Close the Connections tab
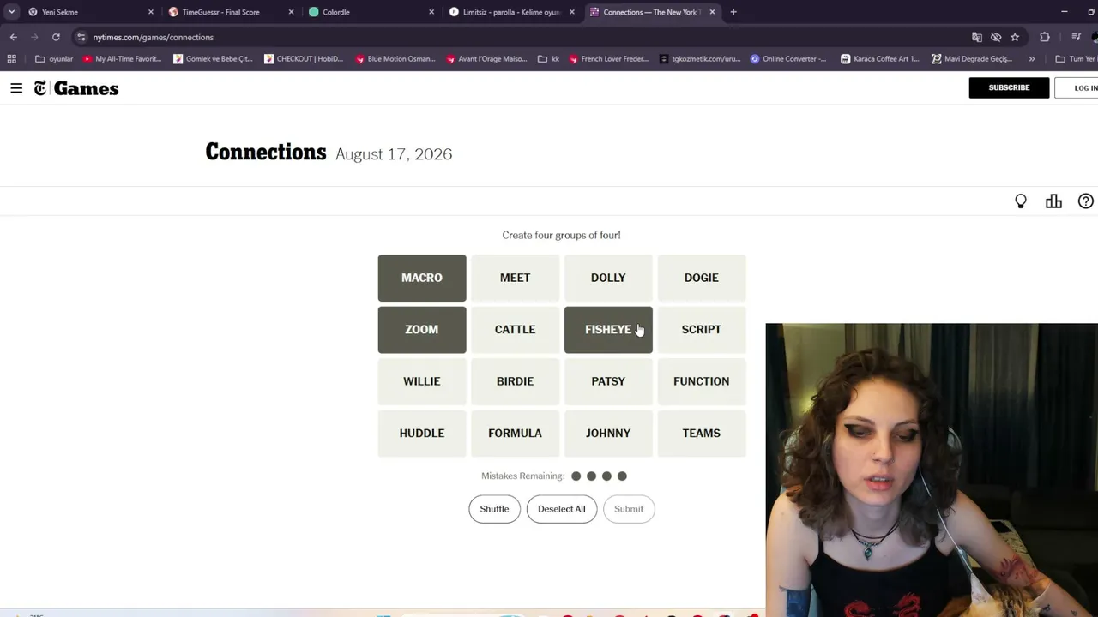Viewport: 1098px width, 617px height. point(712,12)
